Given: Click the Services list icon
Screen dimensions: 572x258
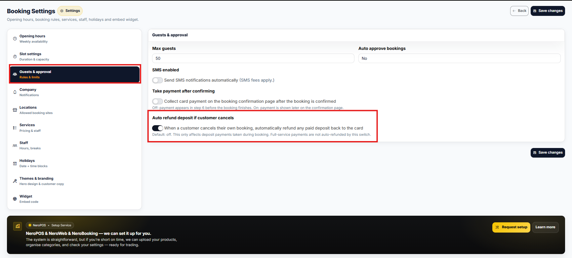Looking at the screenshot, I should click(15, 128).
